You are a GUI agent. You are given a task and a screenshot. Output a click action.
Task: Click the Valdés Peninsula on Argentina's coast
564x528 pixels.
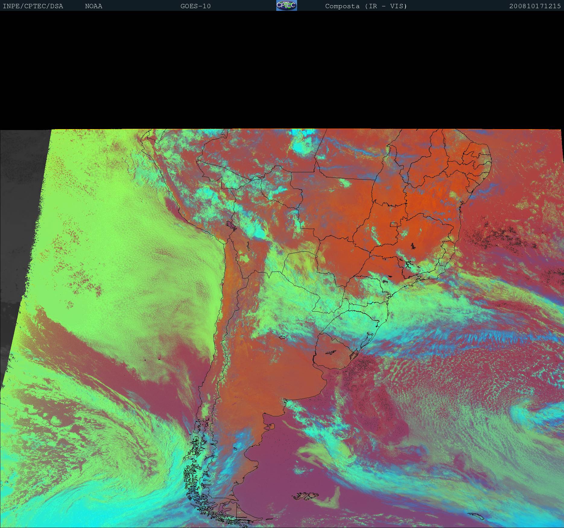273,426
